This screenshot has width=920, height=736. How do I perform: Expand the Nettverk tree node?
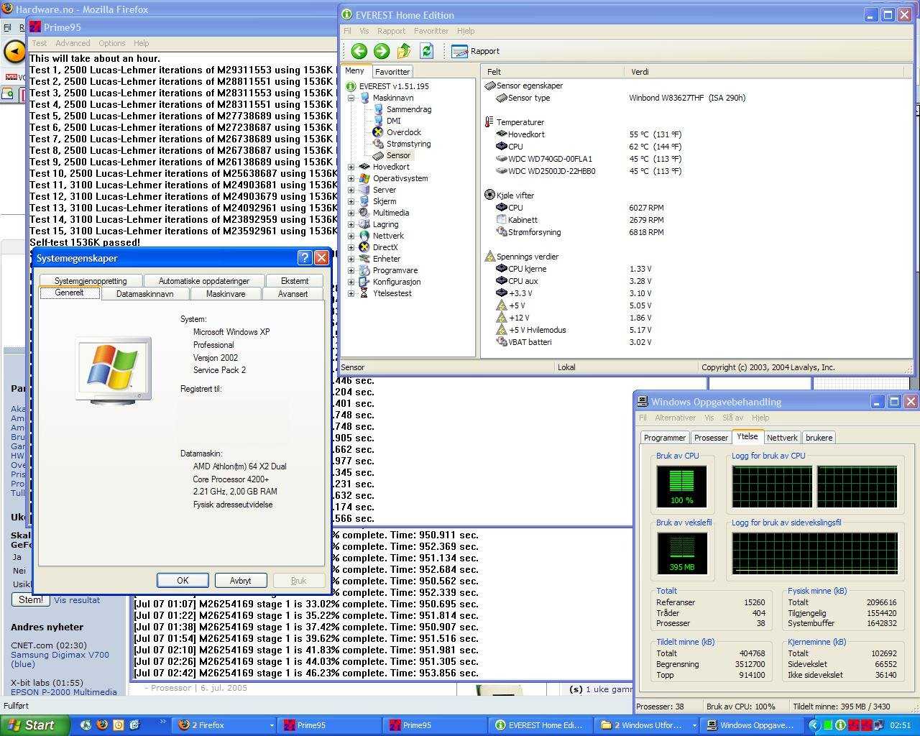point(351,236)
